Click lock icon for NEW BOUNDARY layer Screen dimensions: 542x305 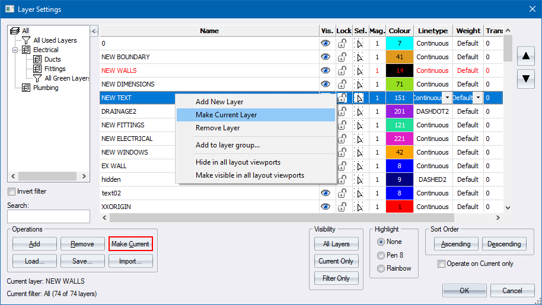(343, 57)
